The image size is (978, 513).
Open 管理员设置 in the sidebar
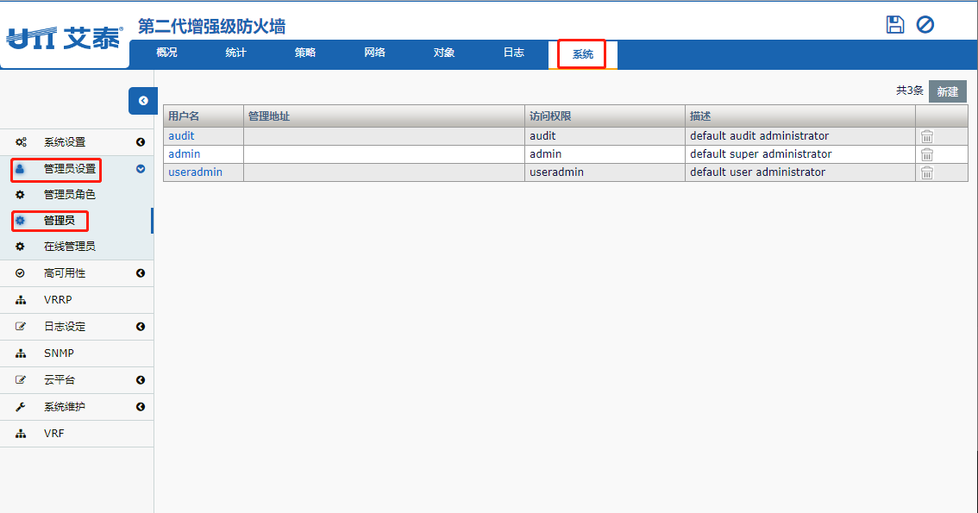pos(70,169)
